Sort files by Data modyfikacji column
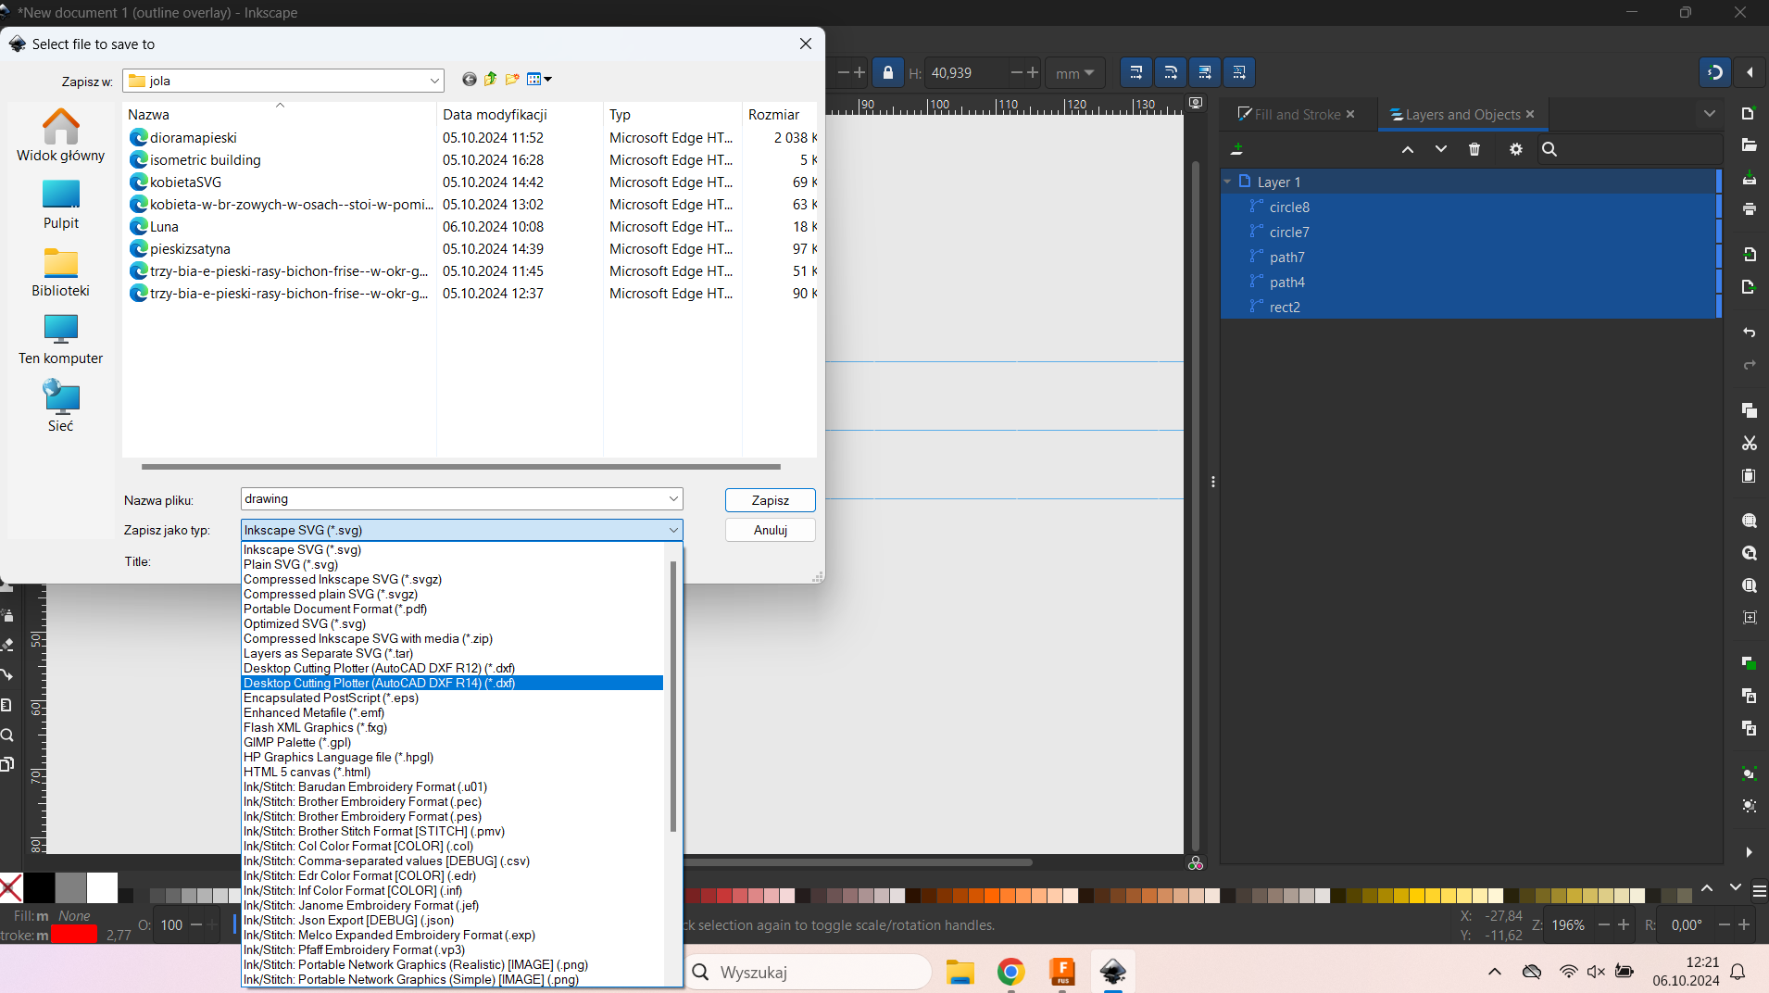This screenshot has width=1769, height=993. tap(520, 115)
